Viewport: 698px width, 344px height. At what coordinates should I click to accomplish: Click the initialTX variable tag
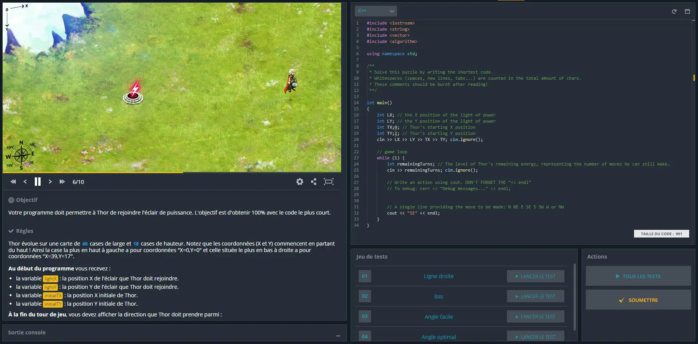[53, 296]
